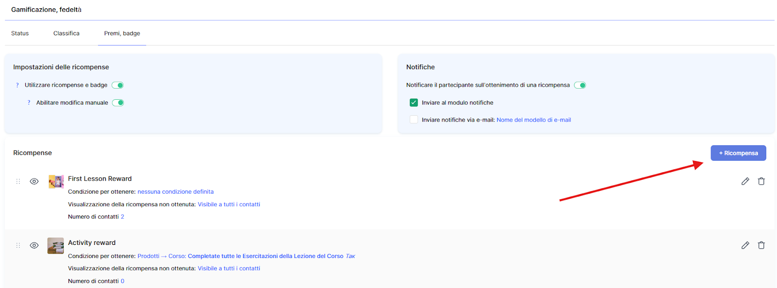
Task: Add a new reward with + Ricompensa
Action: [x=738, y=153]
